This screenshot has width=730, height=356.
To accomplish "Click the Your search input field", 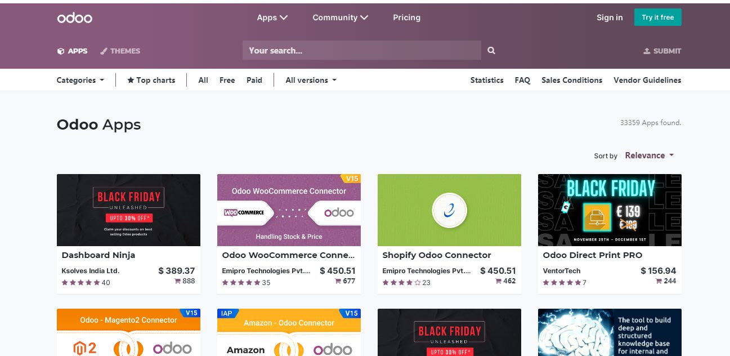I will 361,51.
